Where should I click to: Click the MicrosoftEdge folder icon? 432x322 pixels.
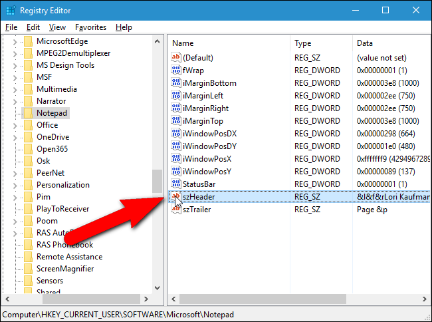coord(28,41)
